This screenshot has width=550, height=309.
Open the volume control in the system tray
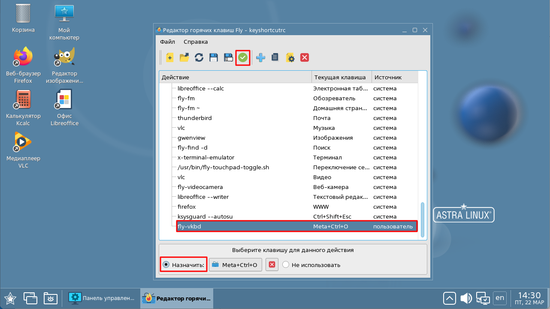coord(466,297)
